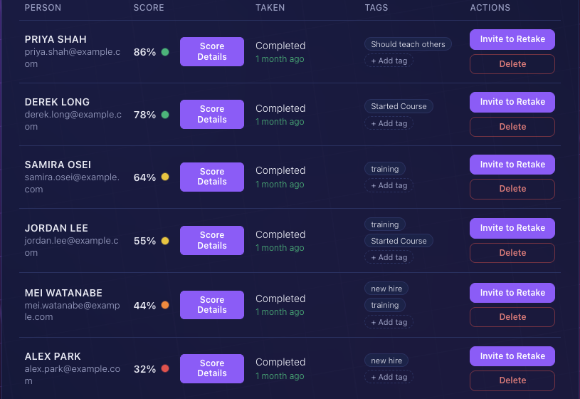Add a tag to Alex Park's row
580x399 pixels.
pos(389,377)
